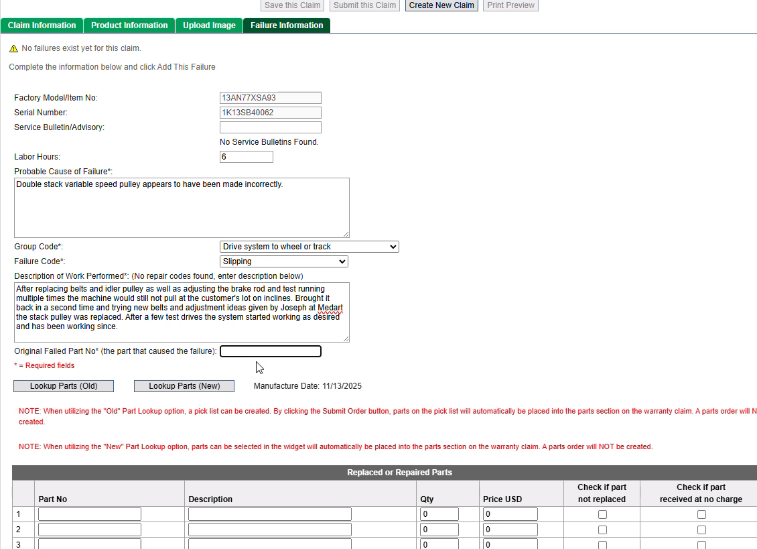Click the Price USD field in row 2

(510, 530)
